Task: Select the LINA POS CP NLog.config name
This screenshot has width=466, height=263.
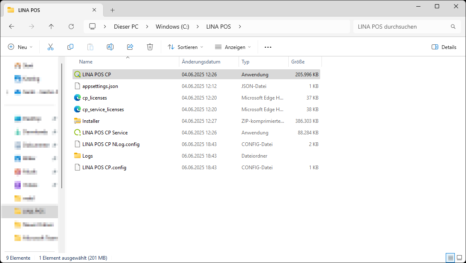Action: click(111, 144)
